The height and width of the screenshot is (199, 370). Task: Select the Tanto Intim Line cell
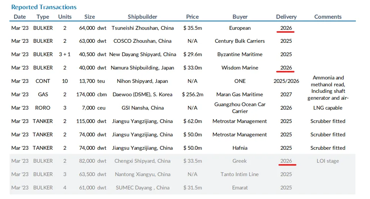(239, 174)
